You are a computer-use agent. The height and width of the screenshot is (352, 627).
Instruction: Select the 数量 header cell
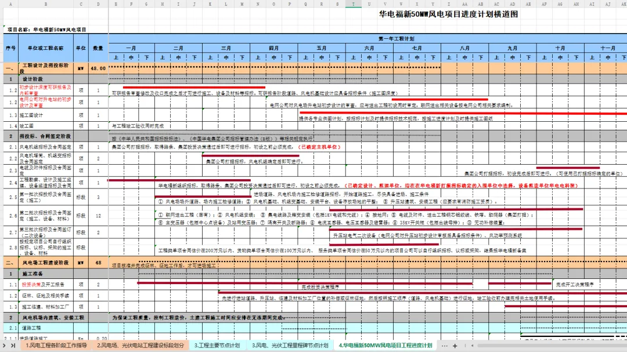click(98, 48)
